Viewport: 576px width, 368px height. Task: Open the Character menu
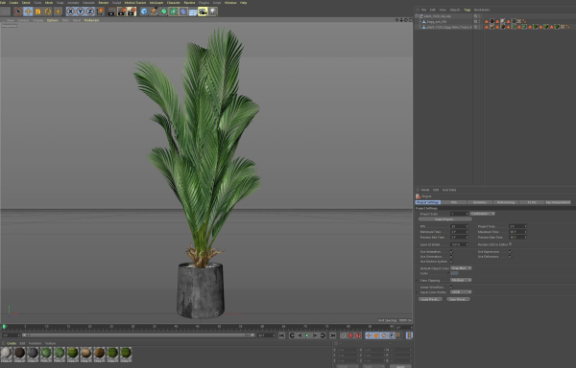(x=174, y=3)
